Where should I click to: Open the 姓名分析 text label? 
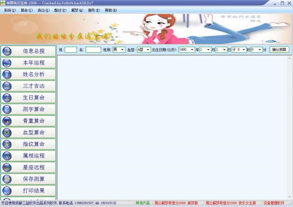pos(34,74)
